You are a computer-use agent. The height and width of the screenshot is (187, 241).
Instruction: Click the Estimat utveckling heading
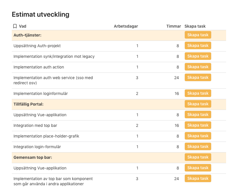(40, 14)
